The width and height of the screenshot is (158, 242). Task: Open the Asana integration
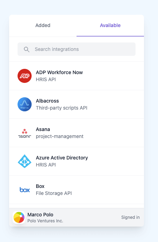pos(77,133)
